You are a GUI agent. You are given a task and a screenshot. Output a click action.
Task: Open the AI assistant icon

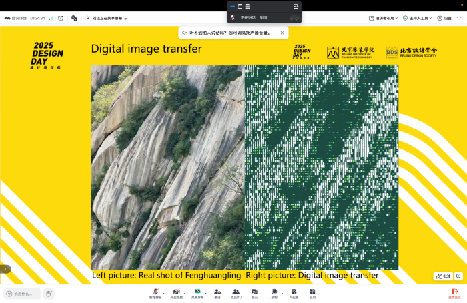[294, 292]
